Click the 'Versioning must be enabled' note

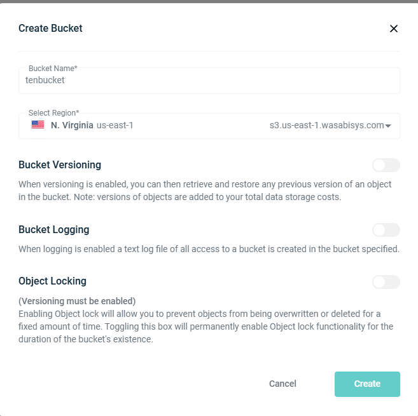click(x=77, y=301)
